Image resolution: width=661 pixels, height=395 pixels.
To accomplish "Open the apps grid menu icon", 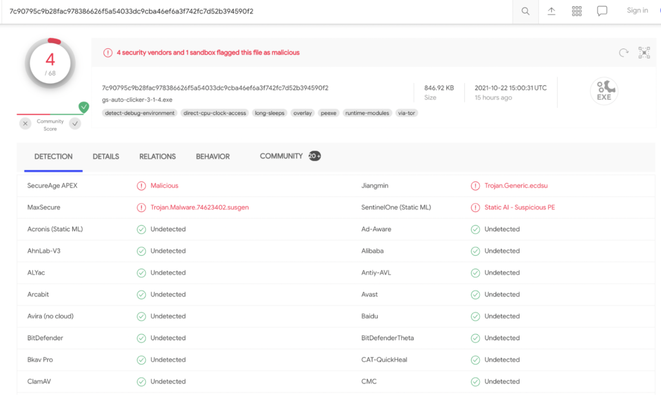I will pos(576,12).
